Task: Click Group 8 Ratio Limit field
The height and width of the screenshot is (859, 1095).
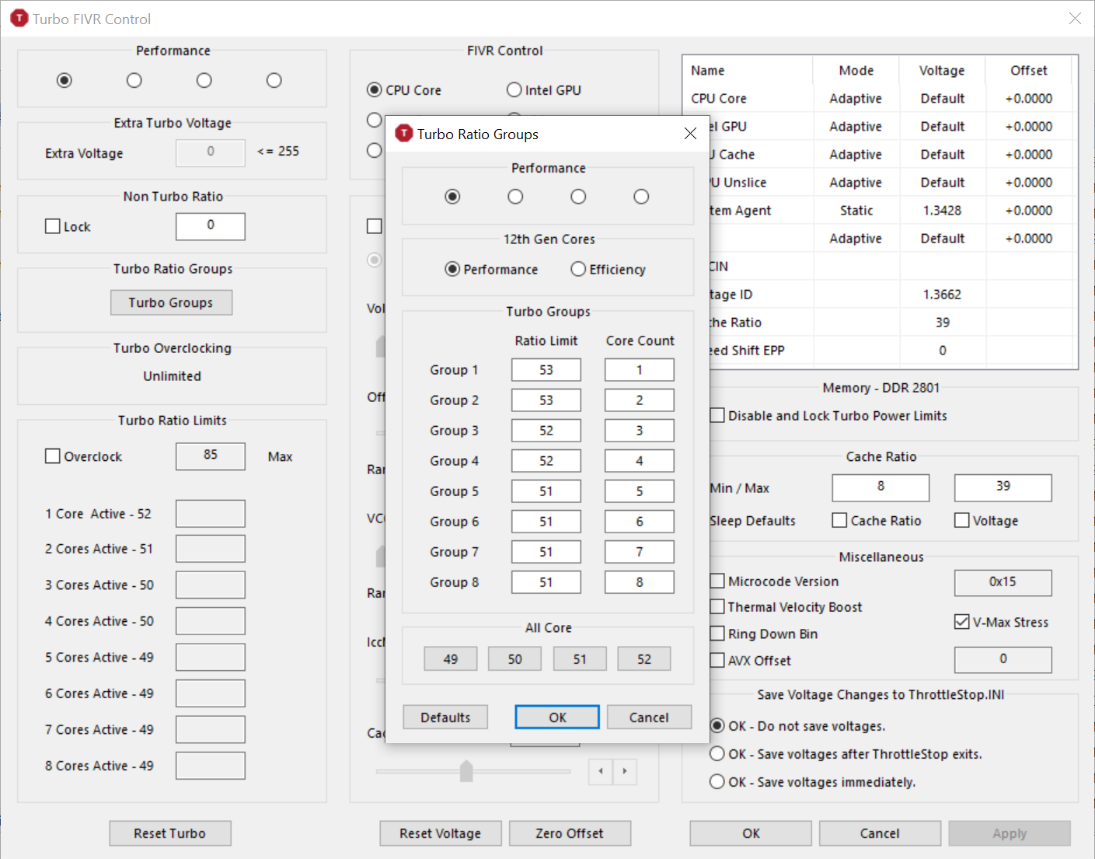Action: [x=546, y=582]
